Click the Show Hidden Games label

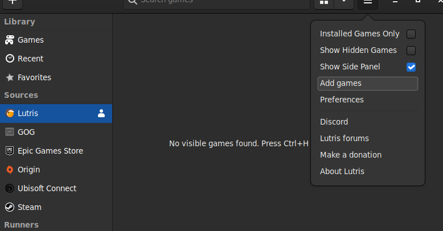point(358,50)
